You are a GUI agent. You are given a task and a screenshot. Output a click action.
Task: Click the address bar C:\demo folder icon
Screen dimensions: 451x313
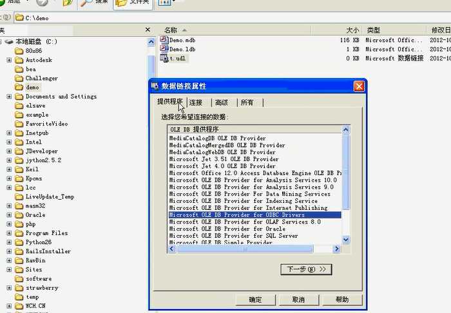coord(19,17)
